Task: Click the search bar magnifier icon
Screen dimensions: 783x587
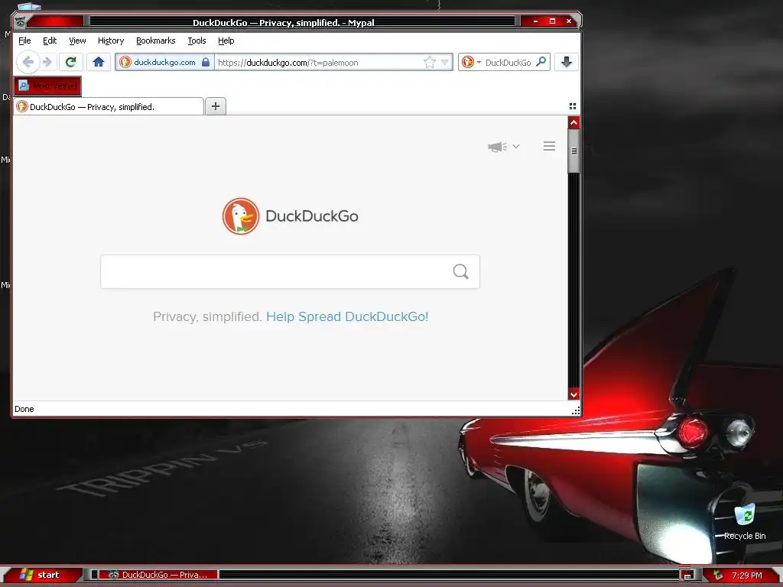Action: pos(541,62)
